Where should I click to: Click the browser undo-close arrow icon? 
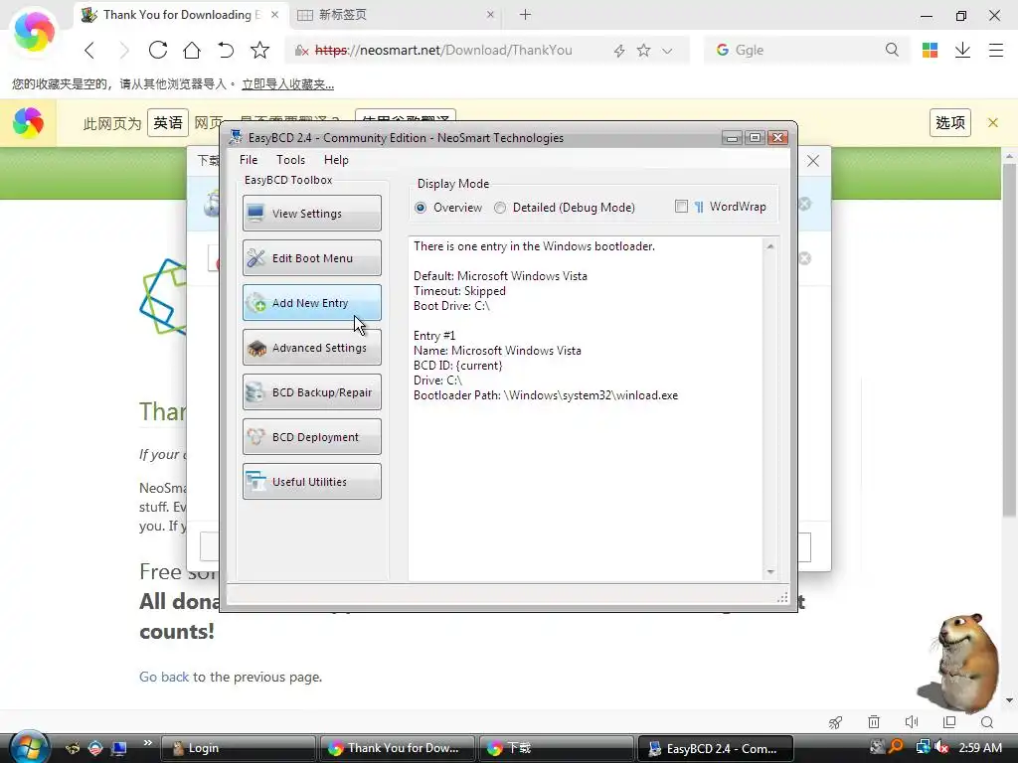226,50
